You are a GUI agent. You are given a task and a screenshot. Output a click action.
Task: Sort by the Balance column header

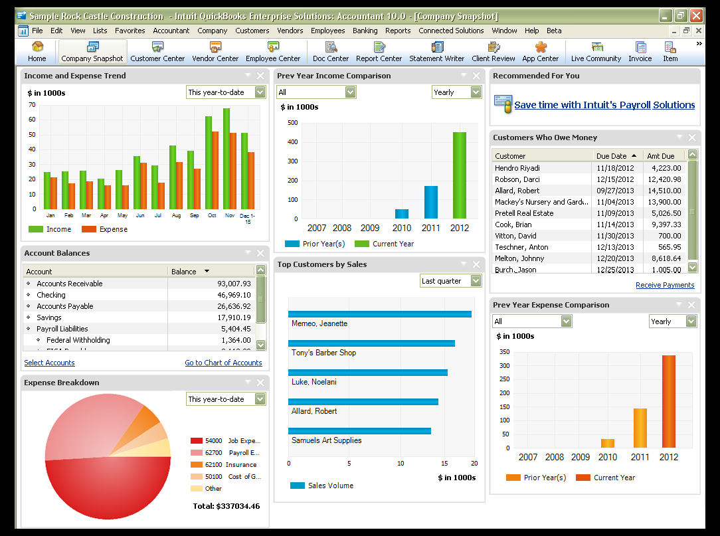[211, 272]
